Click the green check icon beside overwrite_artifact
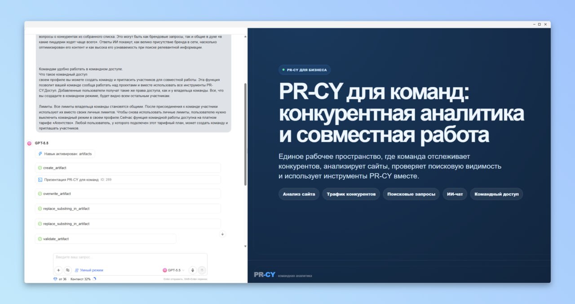The image size is (575, 304). pos(40,194)
